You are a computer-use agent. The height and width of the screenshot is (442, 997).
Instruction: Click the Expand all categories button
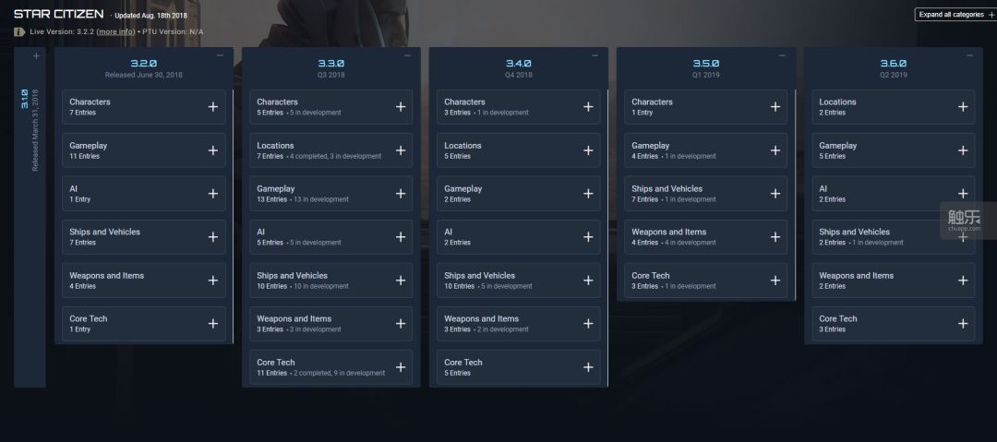point(955,15)
